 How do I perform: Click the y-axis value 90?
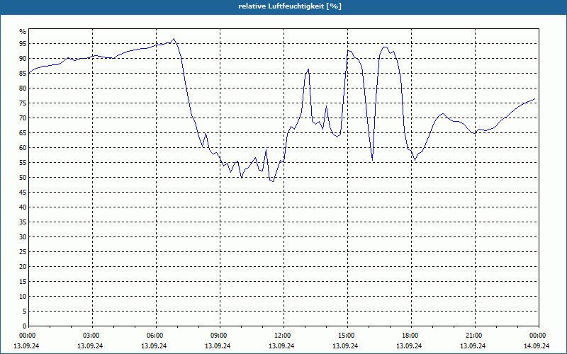(23, 59)
